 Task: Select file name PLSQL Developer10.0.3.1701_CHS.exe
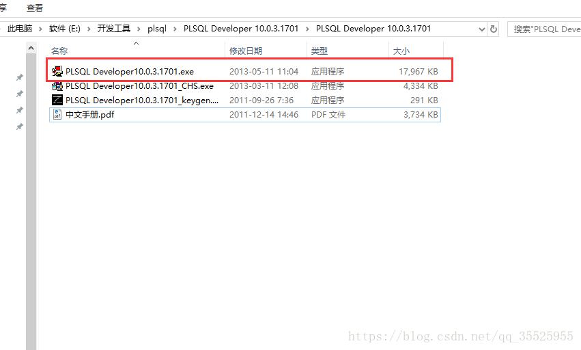point(140,86)
